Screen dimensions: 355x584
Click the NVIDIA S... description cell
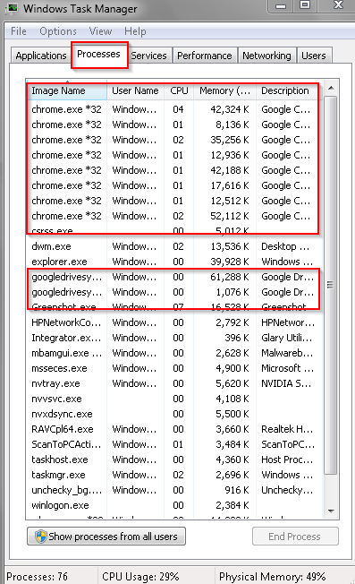click(x=286, y=383)
